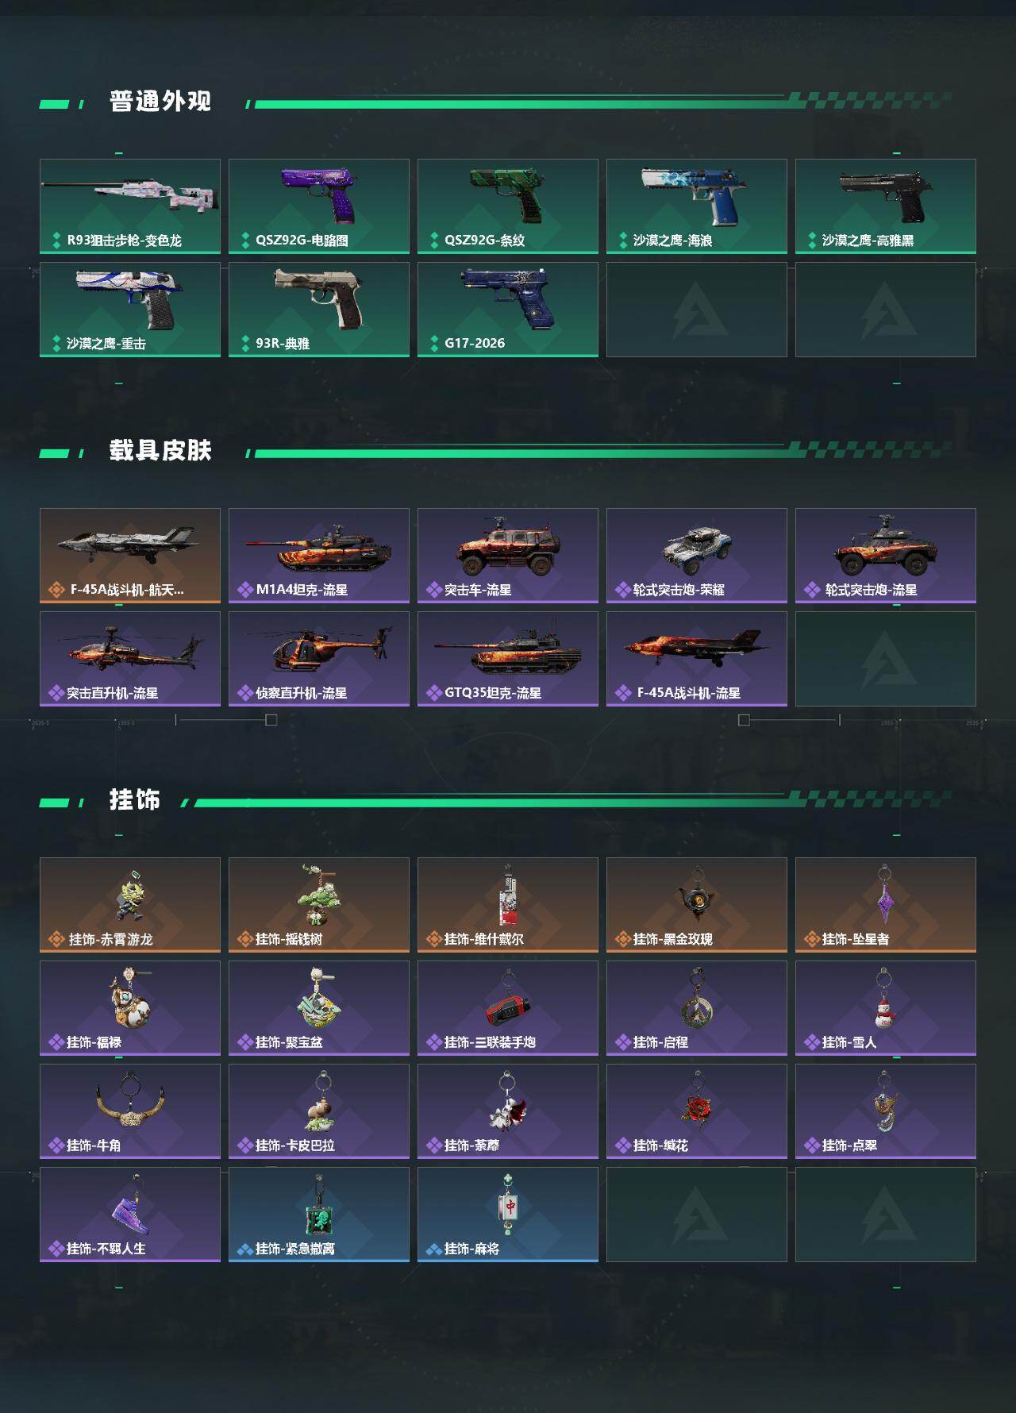
Task: Choose the 挂饰-不羁人生 sneaker charm
Action: click(130, 1215)
